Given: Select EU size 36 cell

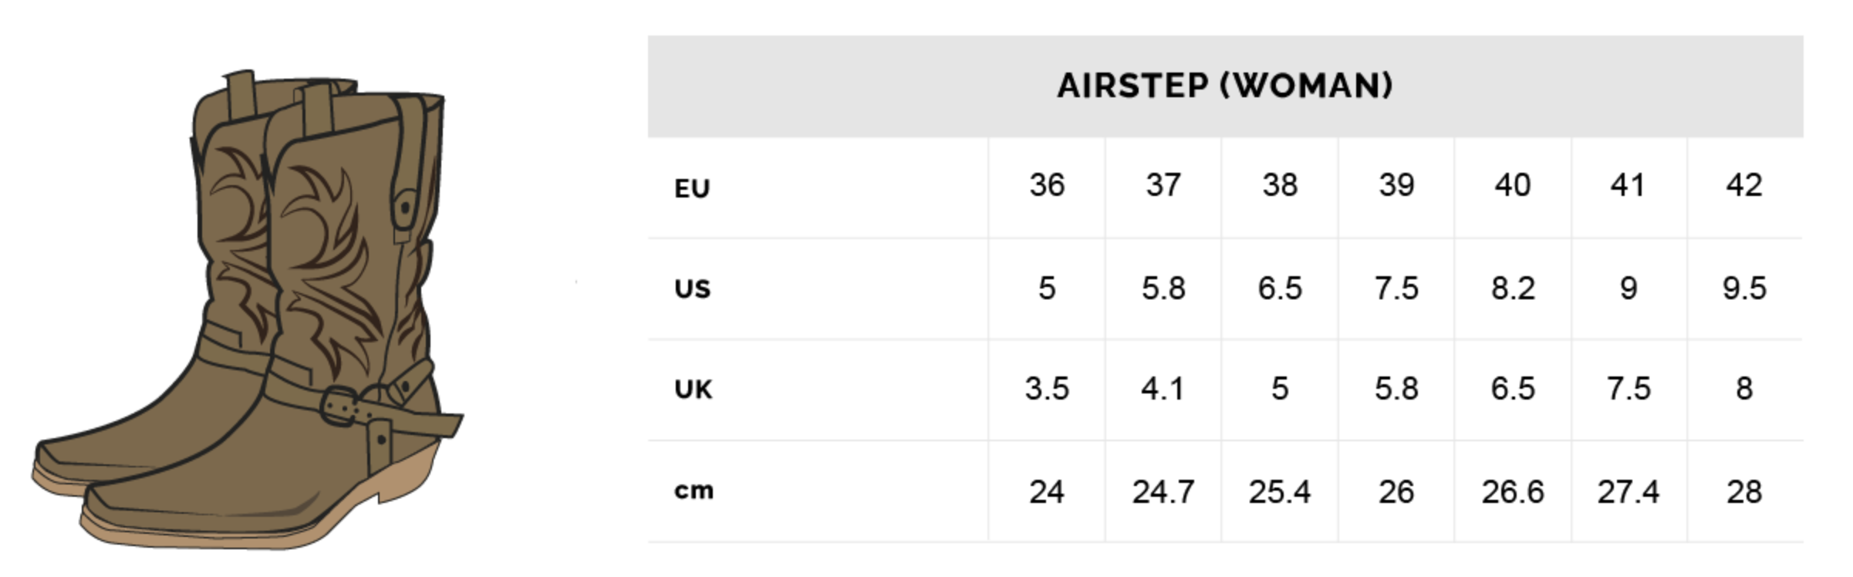Looking at the screenshot, I should (x=1047, y=185).
